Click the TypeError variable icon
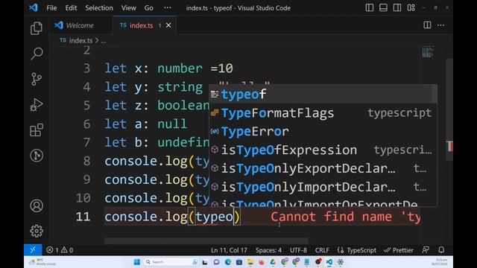477x268 pixels. [215, 131]
